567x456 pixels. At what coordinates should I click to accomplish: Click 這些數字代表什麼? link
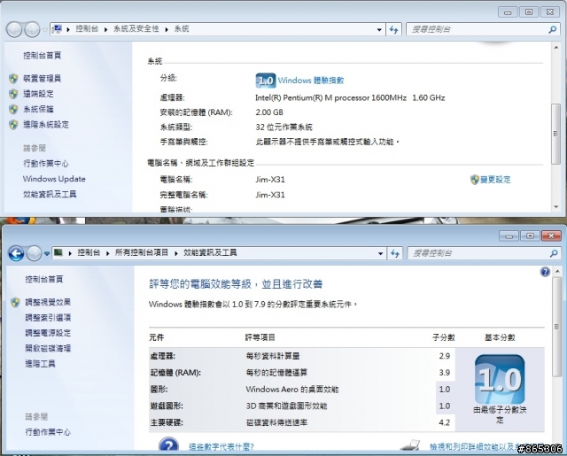point(221,447)
